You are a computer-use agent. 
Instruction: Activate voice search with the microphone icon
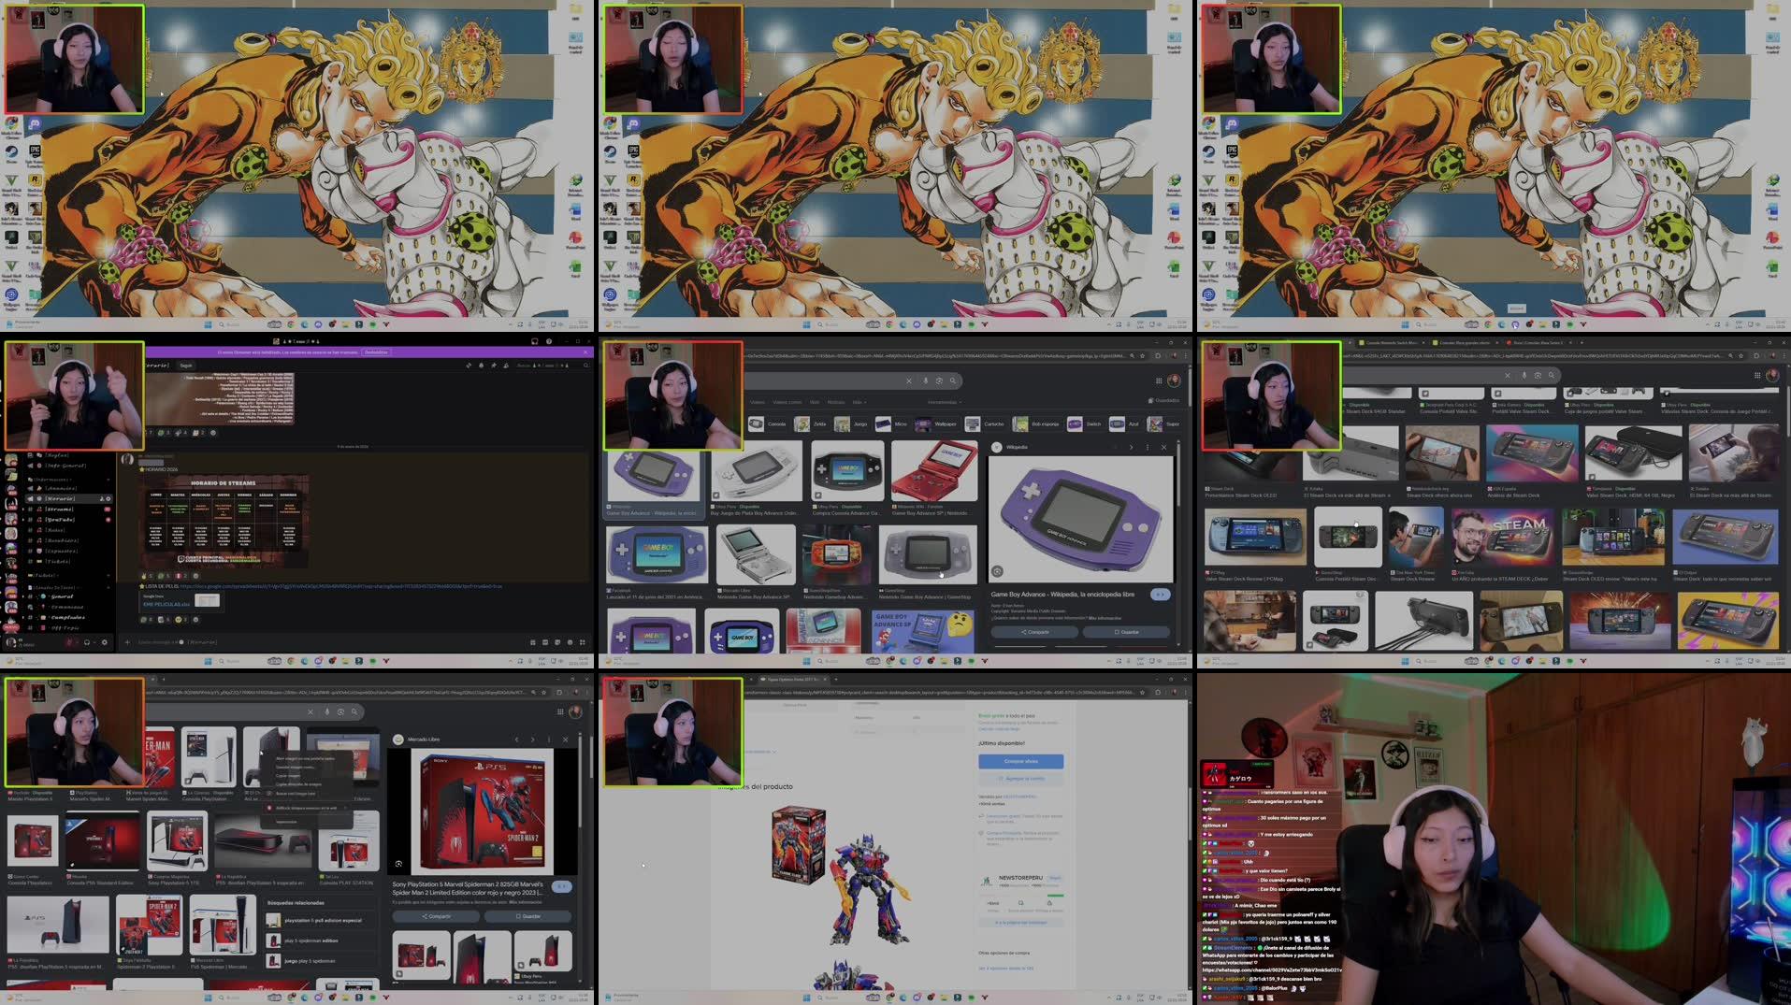click(x=926, y=380)
